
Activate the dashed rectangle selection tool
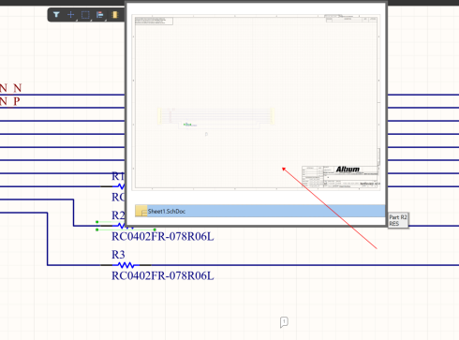(x=85, y=15)
